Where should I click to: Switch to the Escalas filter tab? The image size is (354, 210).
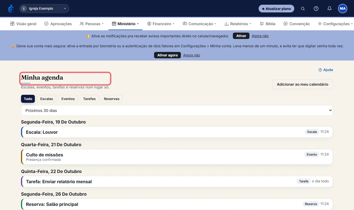pos(46,99)
